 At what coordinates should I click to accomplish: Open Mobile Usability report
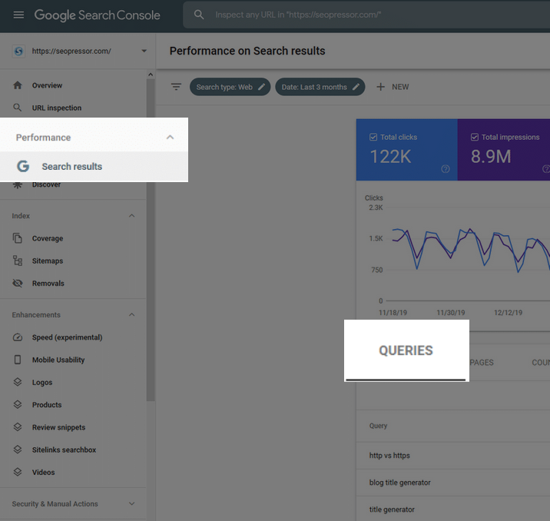[58, 360]
